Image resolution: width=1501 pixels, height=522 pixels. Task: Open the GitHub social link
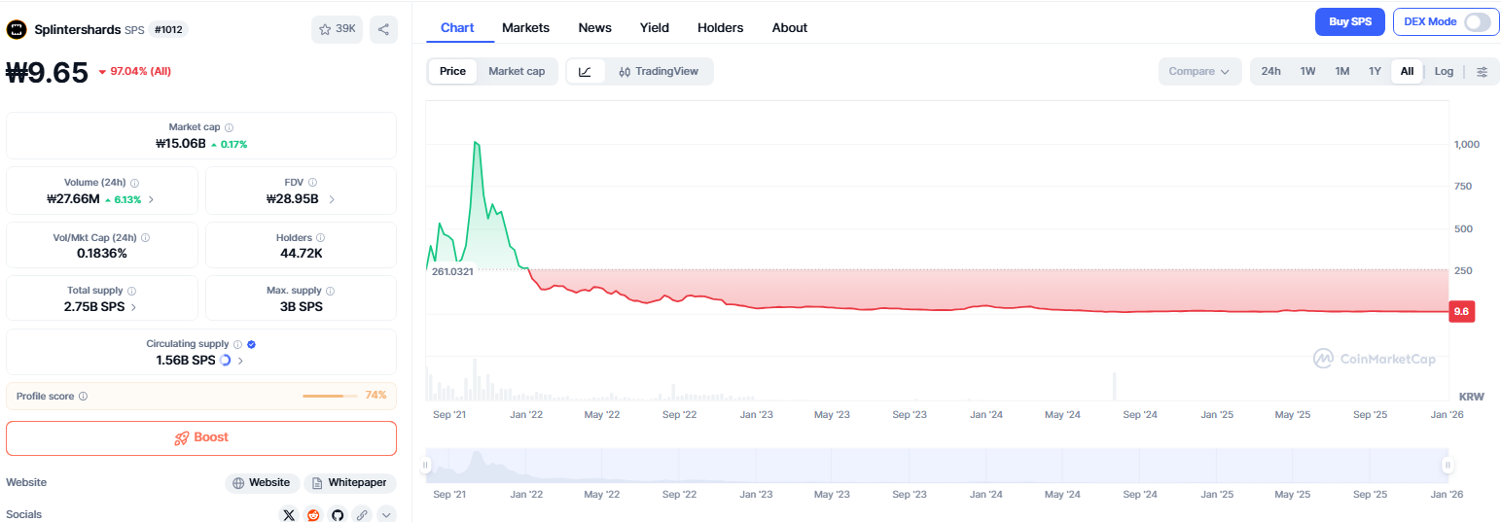(x=338, y=515)
